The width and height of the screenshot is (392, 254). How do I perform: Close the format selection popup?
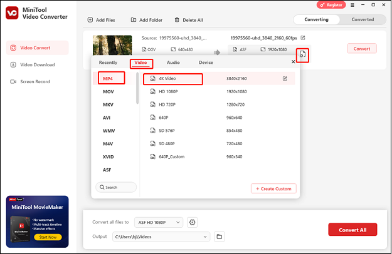294,62
